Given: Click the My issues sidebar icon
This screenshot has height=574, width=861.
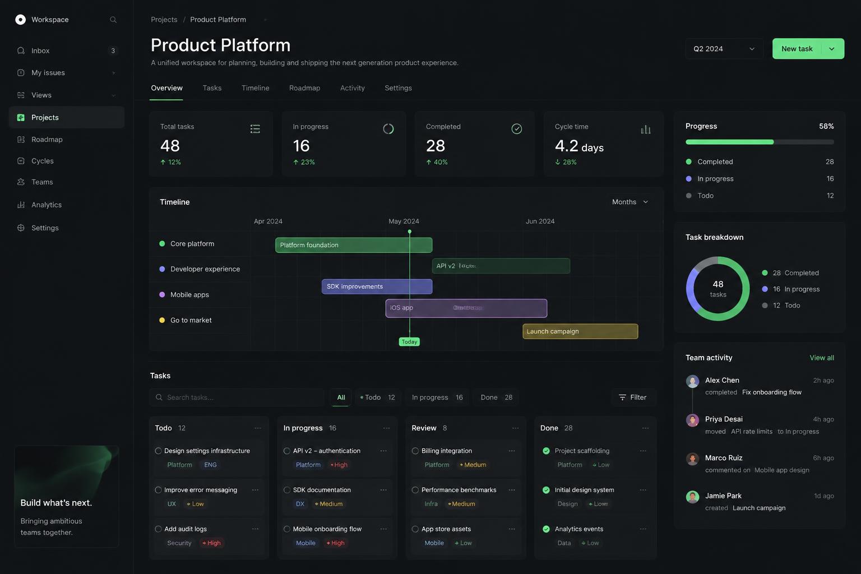Looking at the screenshot, I should 21,73.
